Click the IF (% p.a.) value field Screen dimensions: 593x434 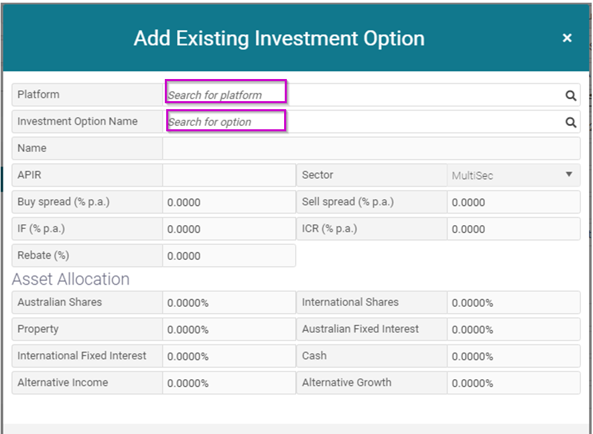point(228,229)
